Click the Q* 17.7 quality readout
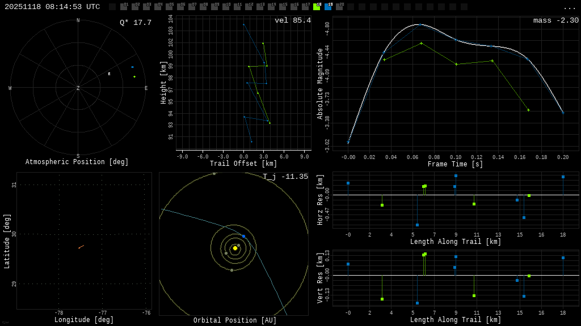Viewport: 581px width, 326px height. click(x=136, y=23)
